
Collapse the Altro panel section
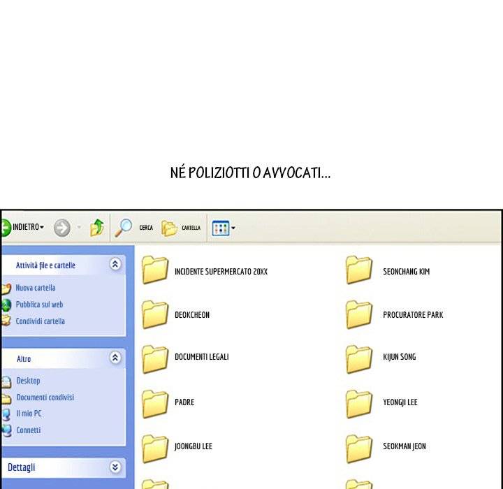coord(115,358)
